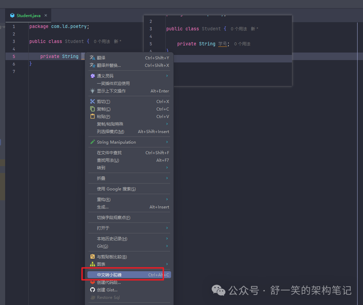
Task: Click the 'Student' class name in left editor
Action: click(x=74, y=41)
